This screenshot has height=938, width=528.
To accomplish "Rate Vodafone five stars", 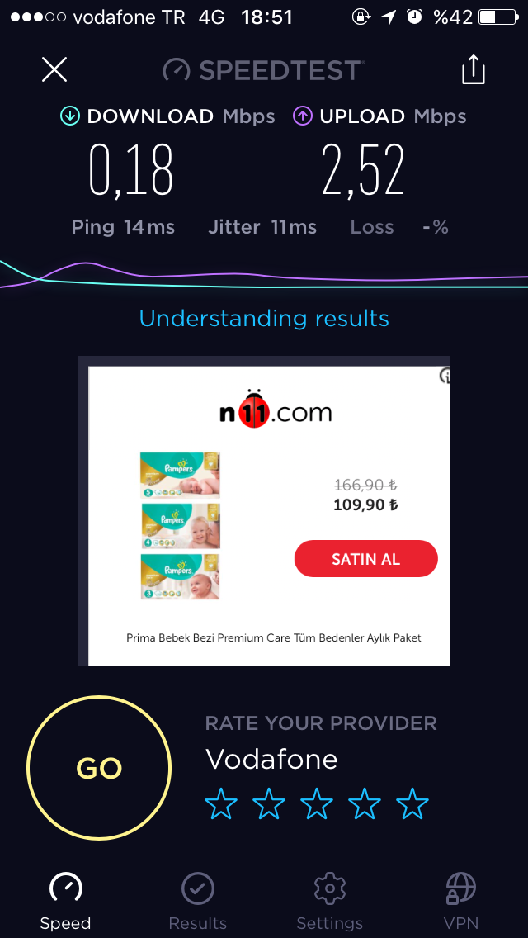I will [x=412, y=803].
